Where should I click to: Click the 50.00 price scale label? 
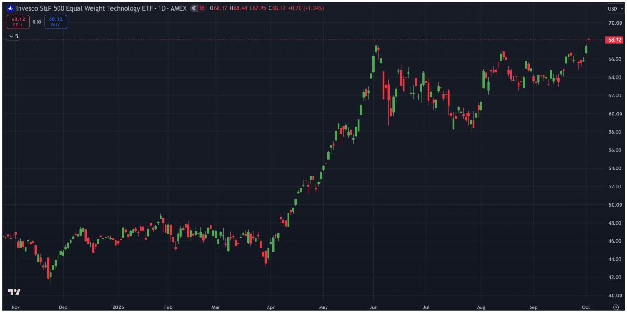coord(615,205)
